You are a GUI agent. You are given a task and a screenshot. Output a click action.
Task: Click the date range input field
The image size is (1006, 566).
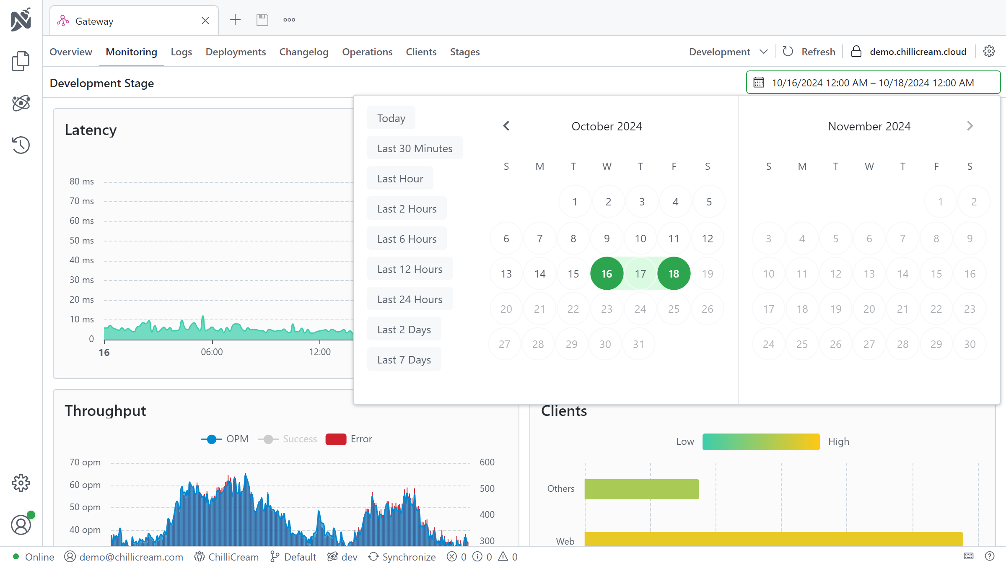click(x=873, y=83)
